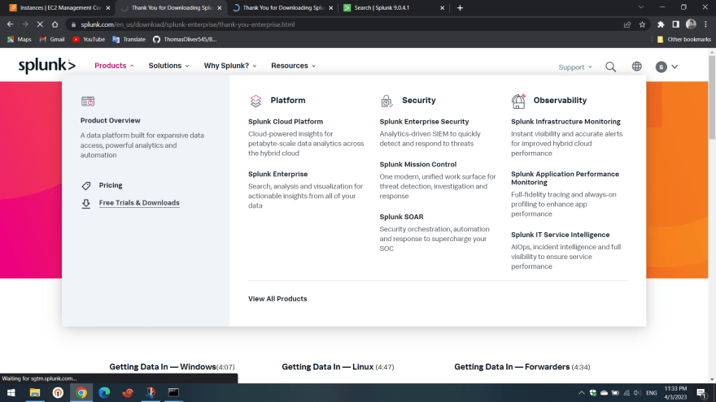Open Splunk Infrastructure Monitoring

[565, 122]
